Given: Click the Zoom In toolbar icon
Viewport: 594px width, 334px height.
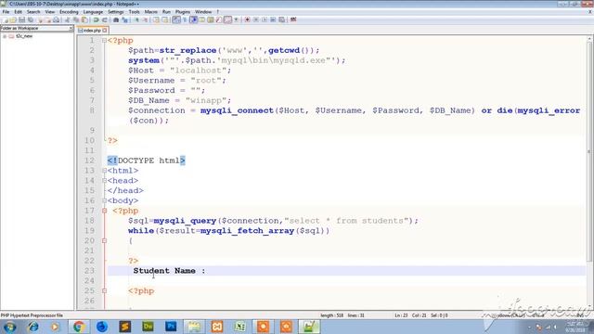Looking at the screenshot, I should pos(136,19).
